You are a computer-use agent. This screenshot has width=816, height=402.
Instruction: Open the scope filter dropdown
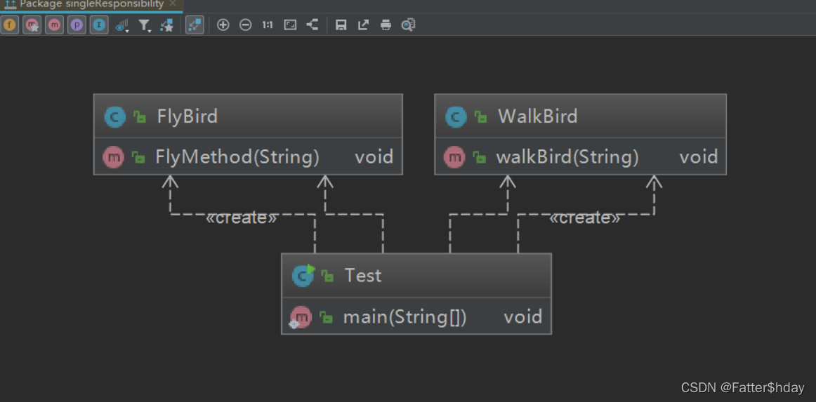click(x=144, y=25)
